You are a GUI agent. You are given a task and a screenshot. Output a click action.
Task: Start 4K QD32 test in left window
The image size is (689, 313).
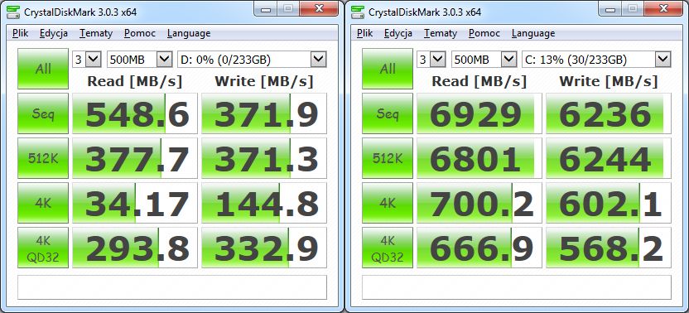[x=43, y=248]
